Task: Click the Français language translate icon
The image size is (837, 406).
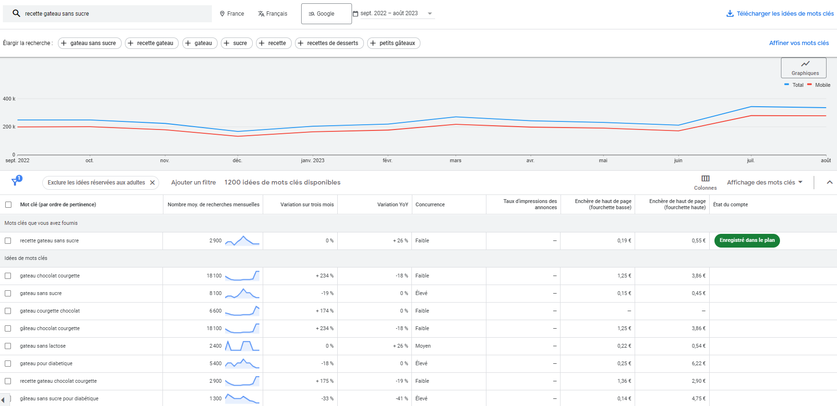Action: click(x=261, y=14)
